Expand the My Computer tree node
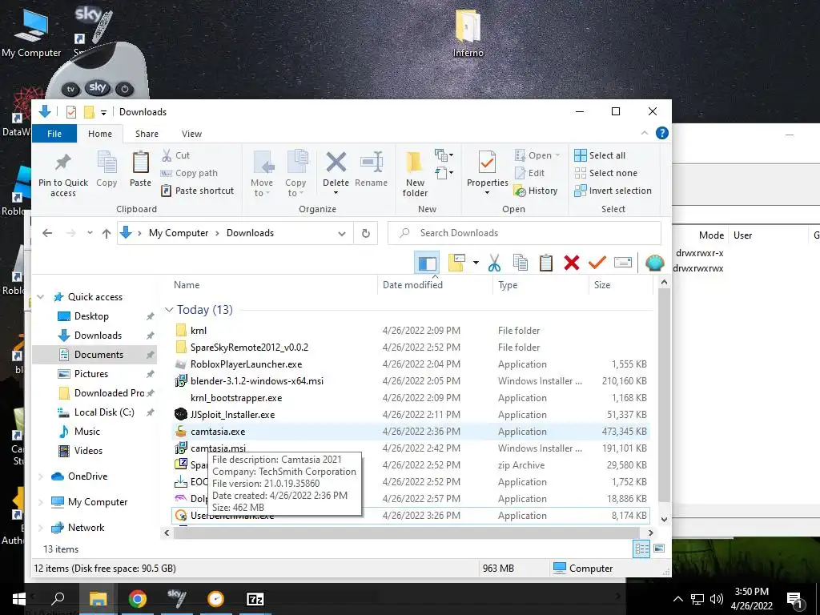This screenshot has width=820, height=615. tap(41, 502)
